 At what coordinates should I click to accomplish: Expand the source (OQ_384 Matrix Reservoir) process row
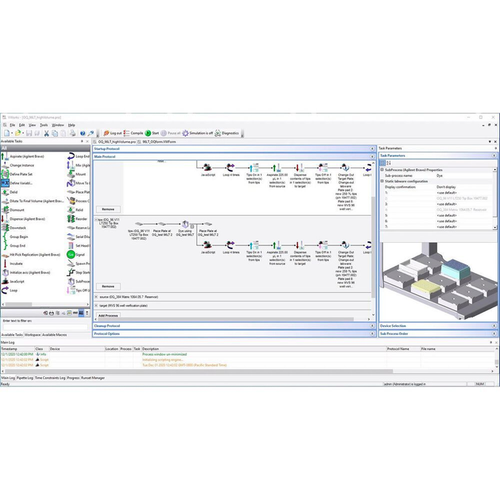[x=96, y=297]
